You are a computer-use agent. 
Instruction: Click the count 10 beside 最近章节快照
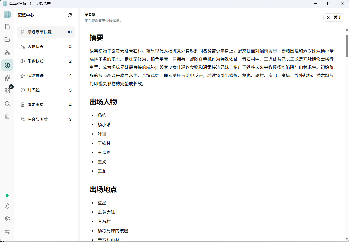[x=69, y=32]
